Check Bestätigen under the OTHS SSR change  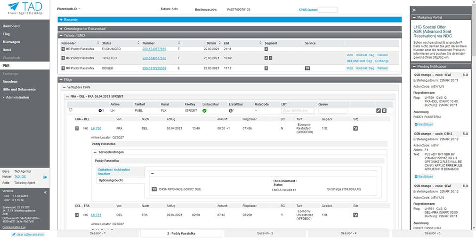(416, 177)
